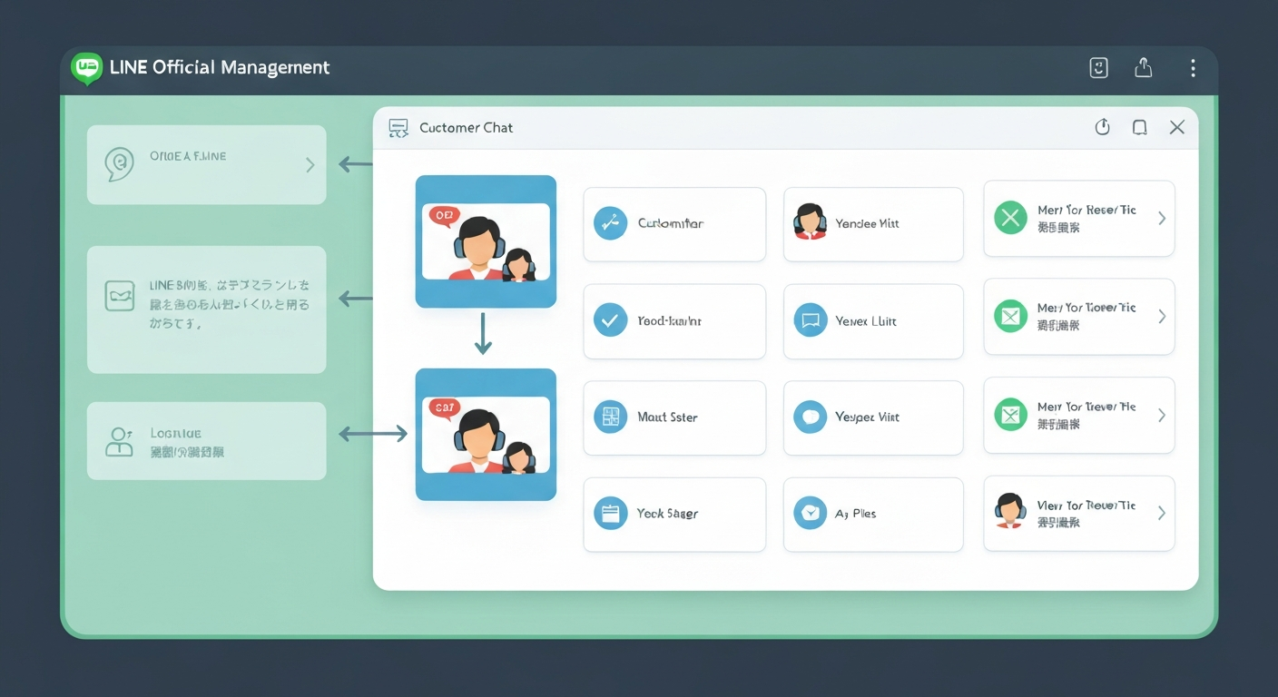
Task: Expand the bottom avatar row chevron
Action: point(1161,513)
